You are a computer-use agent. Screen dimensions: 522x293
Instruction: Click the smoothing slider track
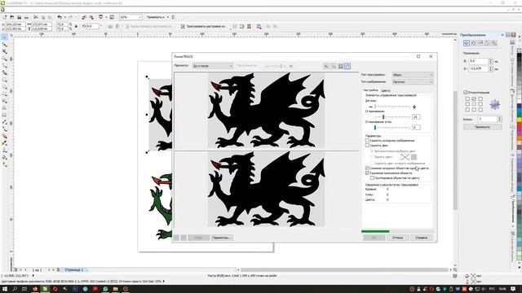pyautogui.click(x=391, y=117)
